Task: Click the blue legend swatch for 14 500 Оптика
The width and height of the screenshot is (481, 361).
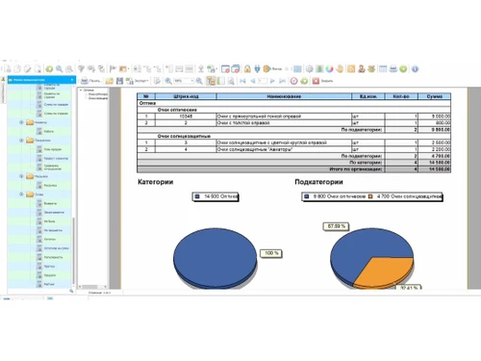Action: (x=197, y=196)
